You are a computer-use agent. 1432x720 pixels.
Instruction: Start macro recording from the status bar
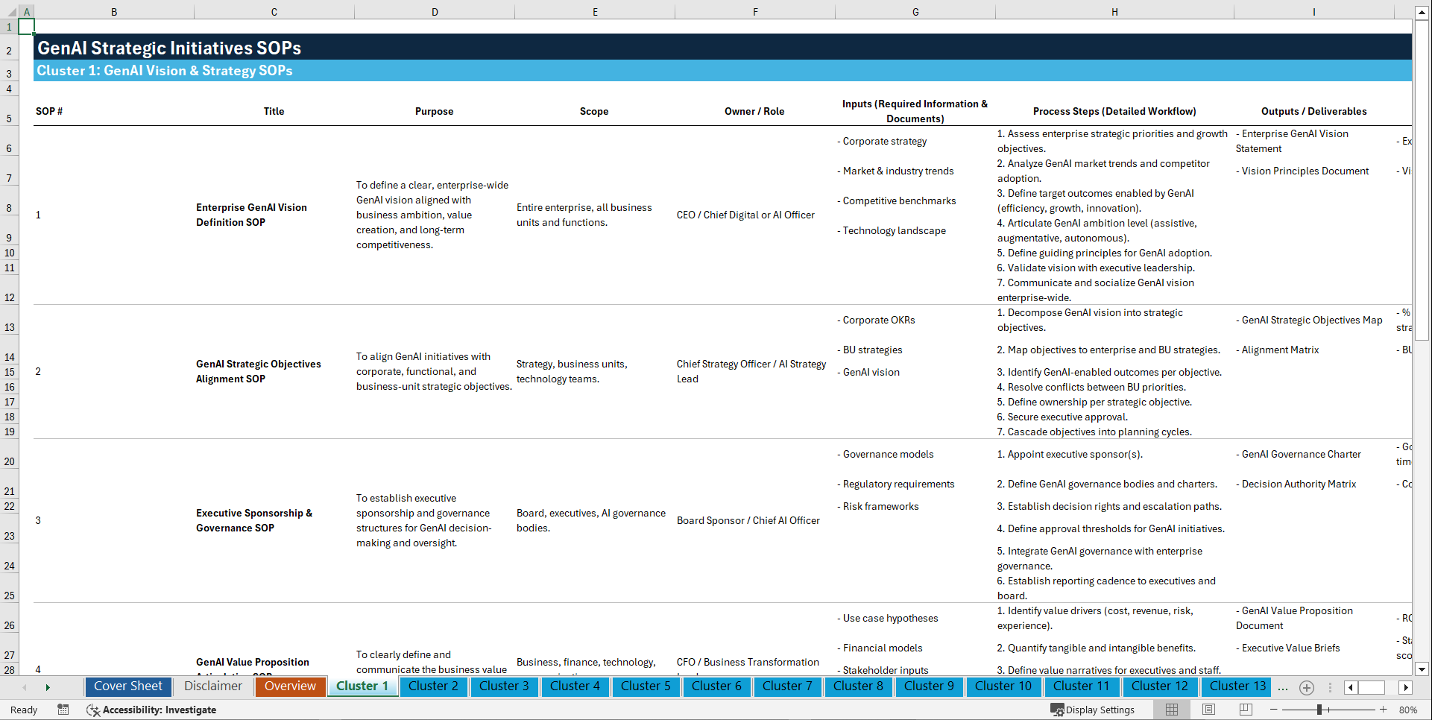click(x=63, y=710)
